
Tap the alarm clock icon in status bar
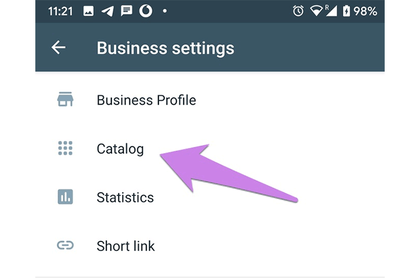click(298, 11)
